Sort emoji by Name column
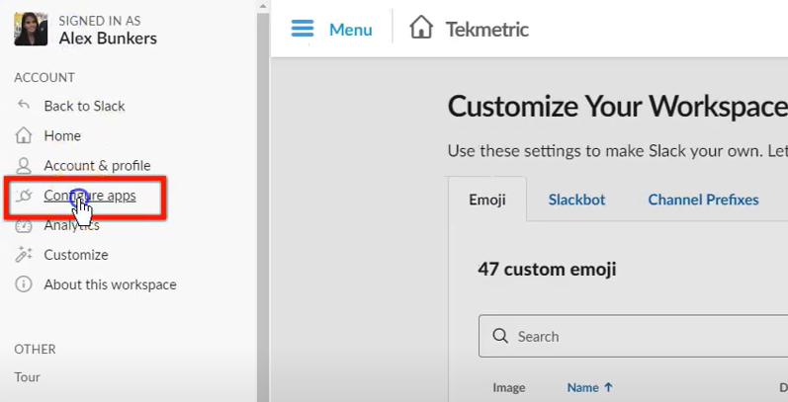 (x=589, y=387)
